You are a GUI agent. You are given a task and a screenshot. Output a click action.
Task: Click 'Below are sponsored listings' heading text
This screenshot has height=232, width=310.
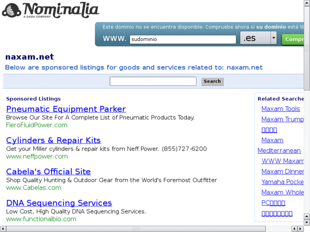(133, 68)
